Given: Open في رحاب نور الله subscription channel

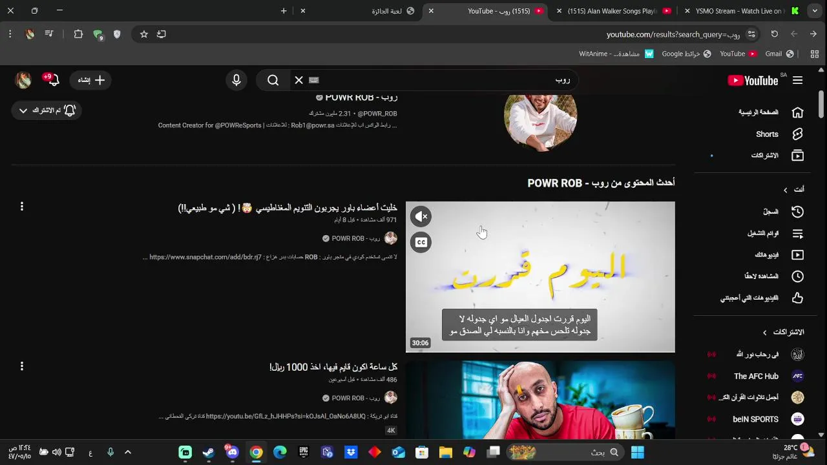Looking at the screenshot, I should coord(756,355).
